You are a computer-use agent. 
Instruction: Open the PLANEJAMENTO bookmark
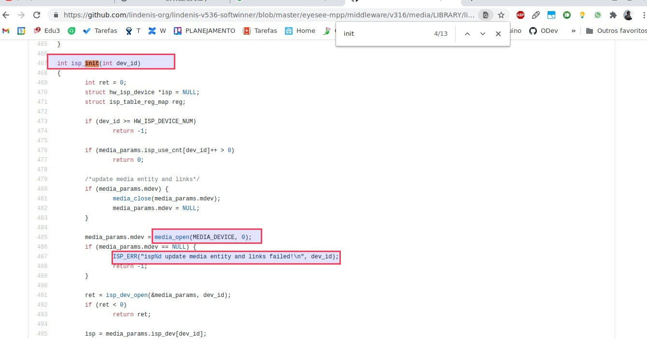(204, 30)
